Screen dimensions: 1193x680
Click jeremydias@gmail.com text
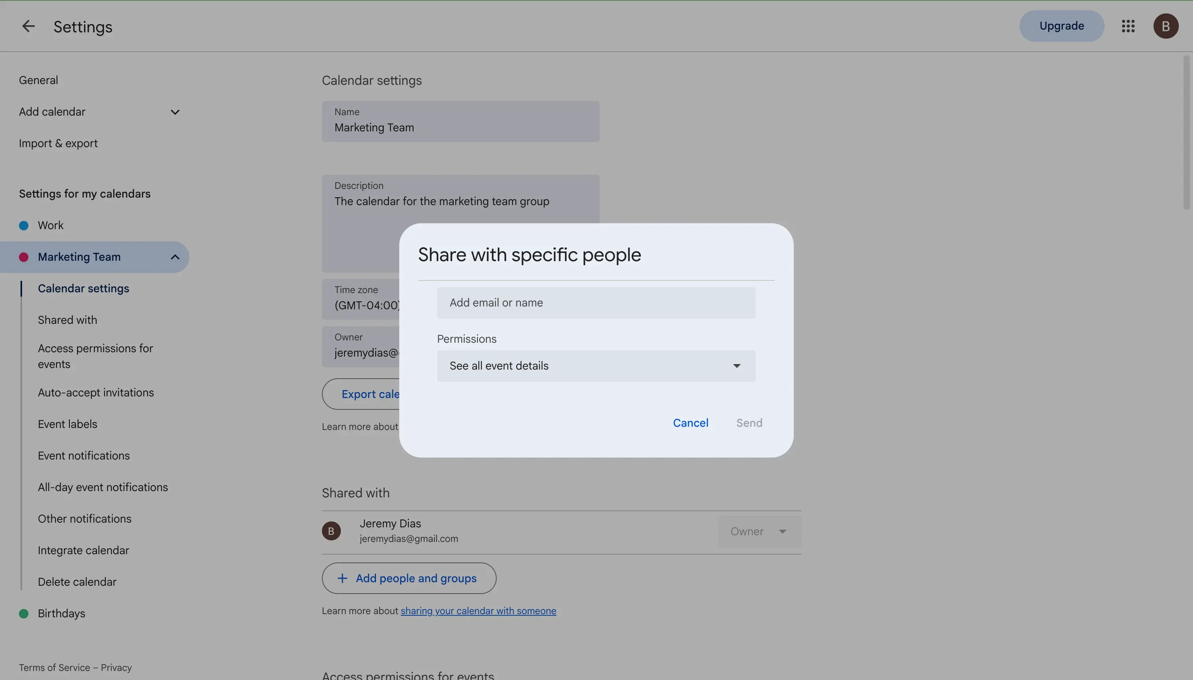(x=409, y=539)
